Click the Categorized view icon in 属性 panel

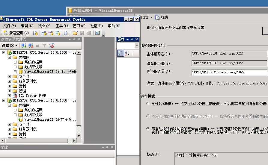click(x=120, y=53)
